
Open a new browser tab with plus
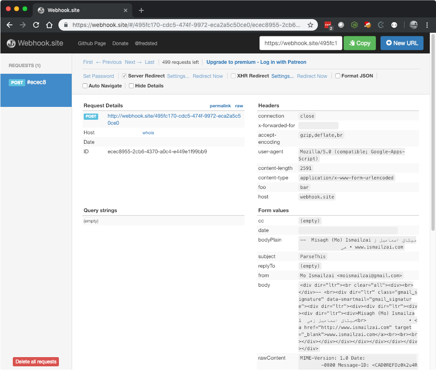tap(141, 10)
